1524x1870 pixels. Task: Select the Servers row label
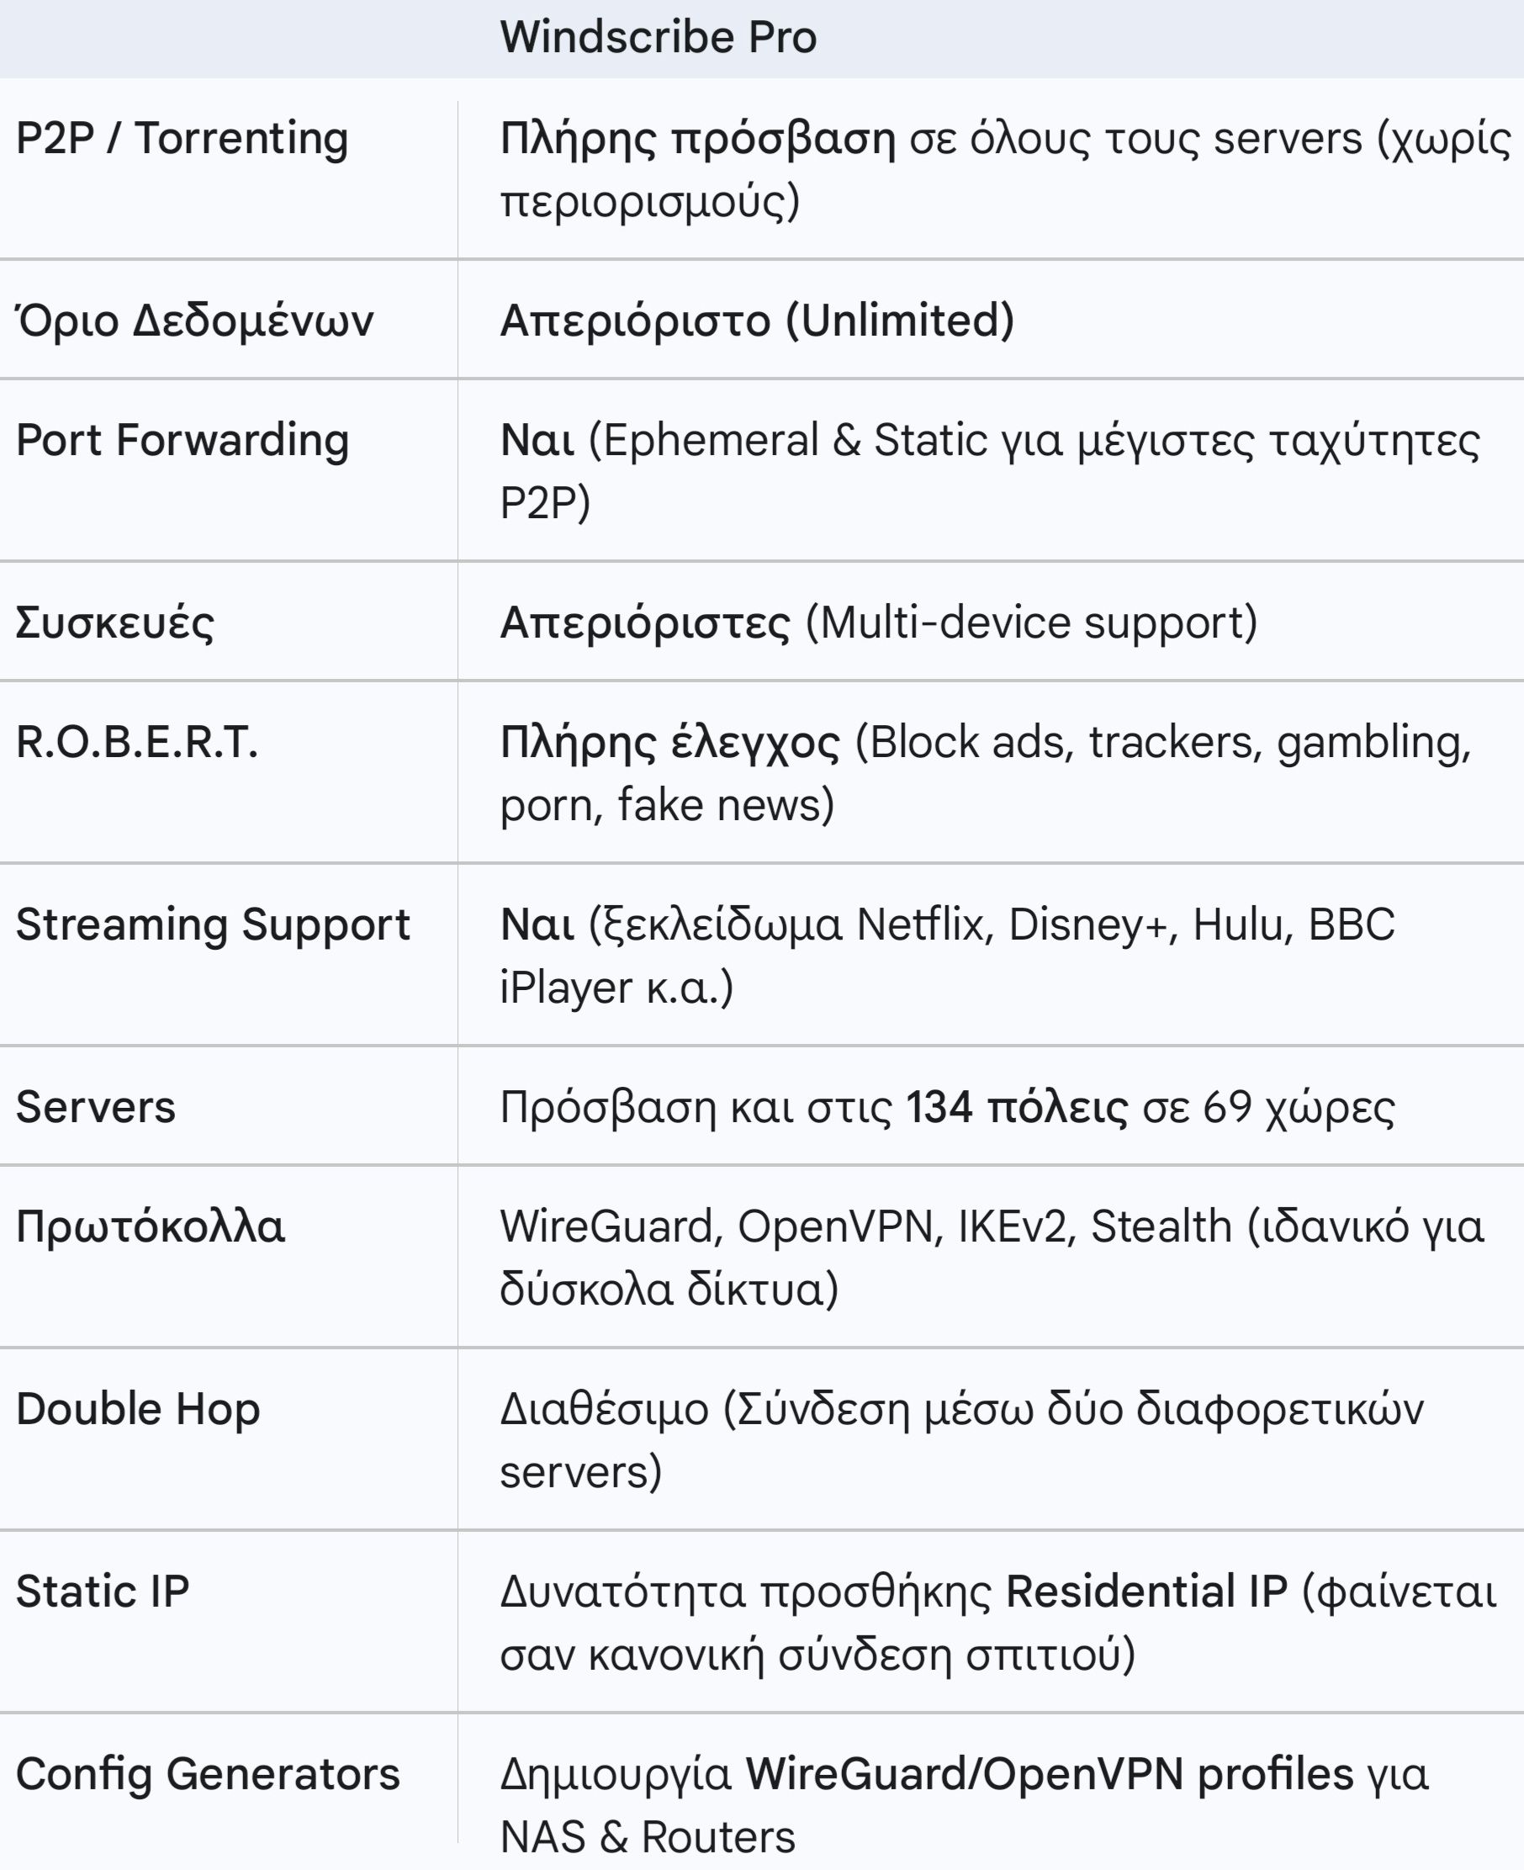tap(96, 1107)
